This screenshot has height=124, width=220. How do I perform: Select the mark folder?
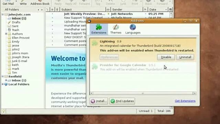15,69
